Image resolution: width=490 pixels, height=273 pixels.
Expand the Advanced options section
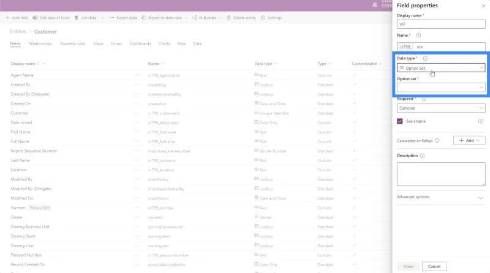[441, 197]
